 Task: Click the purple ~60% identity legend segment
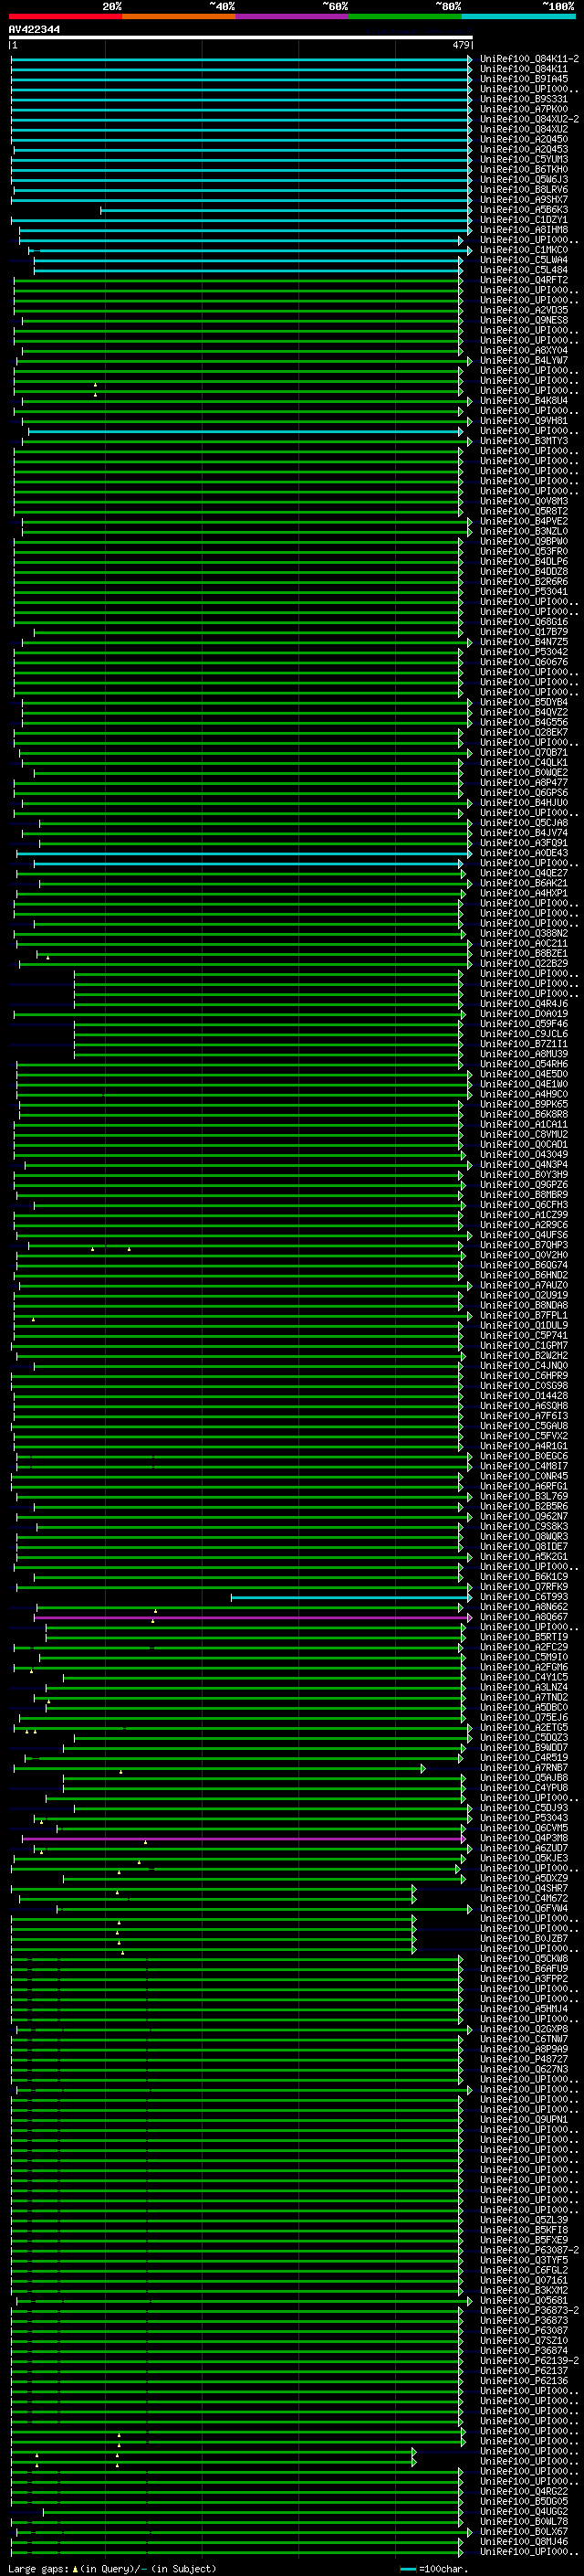click(x=293, y=16)
